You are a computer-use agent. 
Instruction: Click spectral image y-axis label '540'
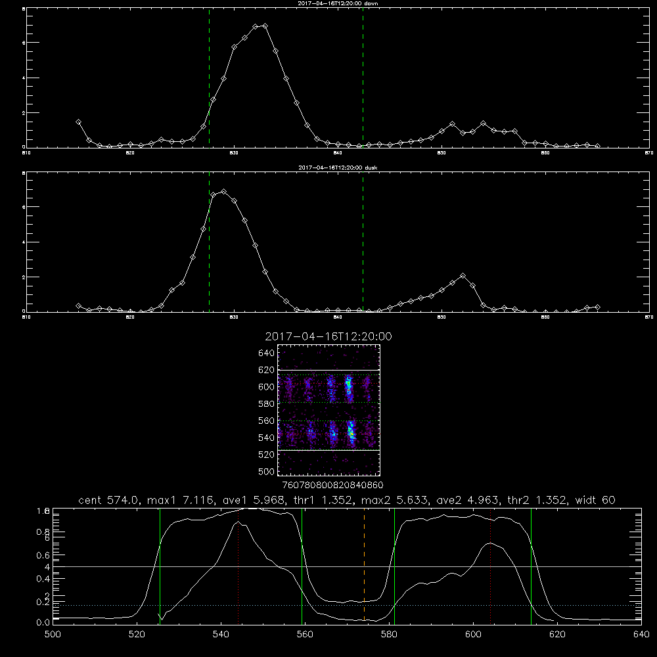click(267, 438)
